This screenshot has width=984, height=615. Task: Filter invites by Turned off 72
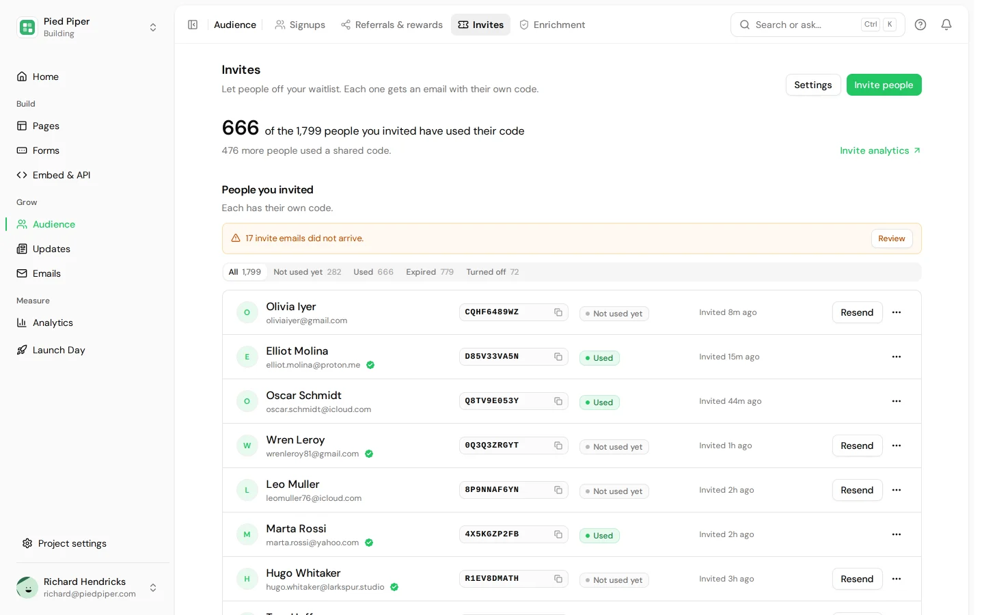pyautogui.click(x=493, y=272)
